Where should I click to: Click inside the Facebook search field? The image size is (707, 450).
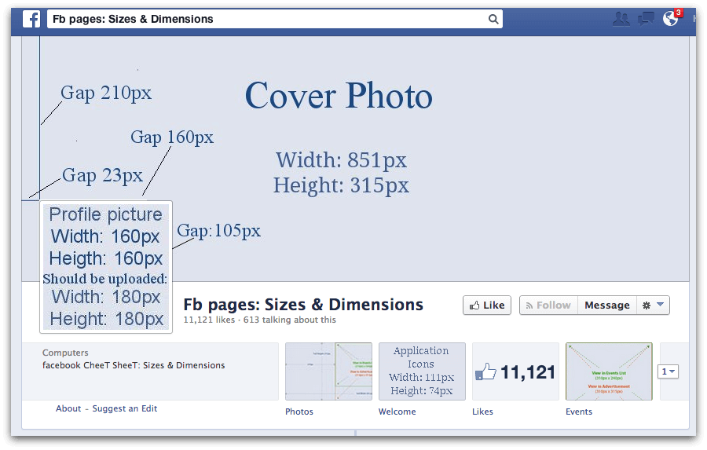click(275, 19)
